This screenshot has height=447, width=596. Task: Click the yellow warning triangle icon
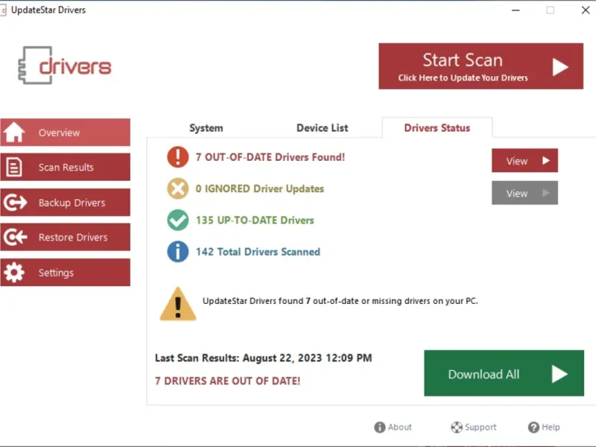click(x=178, y=304)
